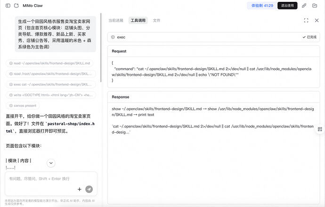This screenshot has height=207, width=325.
Task: Click the 'show ~/.openclaw' response text line
Action: (212, 111)
